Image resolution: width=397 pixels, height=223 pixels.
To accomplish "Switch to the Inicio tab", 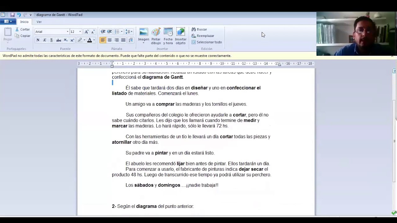I will click(x=24, y=22).
